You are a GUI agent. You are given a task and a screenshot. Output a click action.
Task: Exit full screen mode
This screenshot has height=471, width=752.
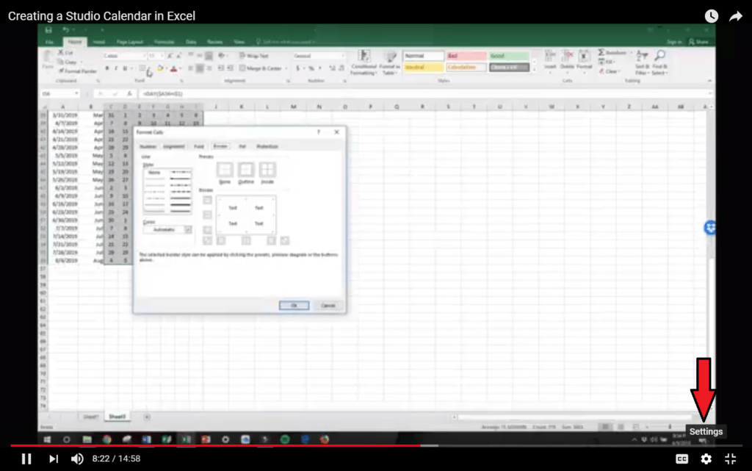pos(730,459)
